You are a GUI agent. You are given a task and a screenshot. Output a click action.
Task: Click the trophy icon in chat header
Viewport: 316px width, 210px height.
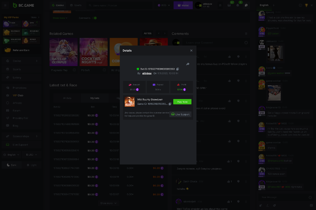click(306, 5)
